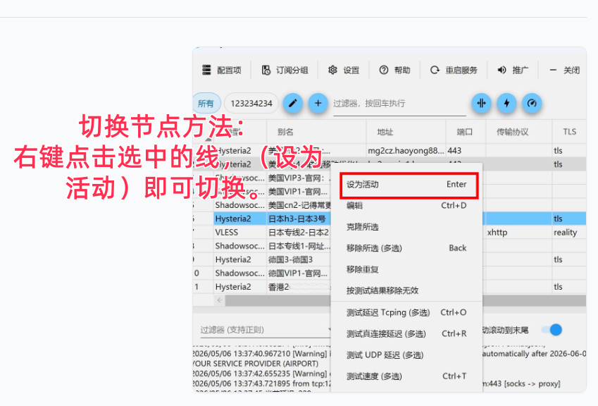The image size is (598, 406).
Task: Focus the 过滤器 (支持正则) log filter
Action: [266, 330]
